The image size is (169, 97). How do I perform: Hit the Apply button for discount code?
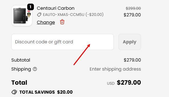[130, 42]
